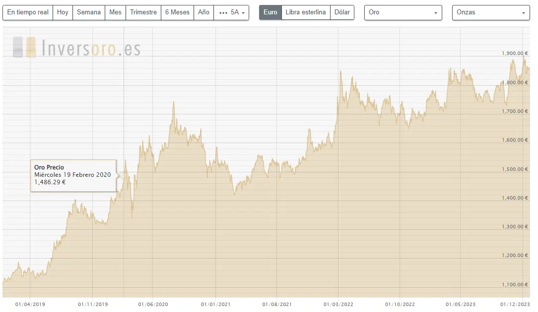Select the 'Mes' time period
The image size is (538, 312).
coord(115,12)
